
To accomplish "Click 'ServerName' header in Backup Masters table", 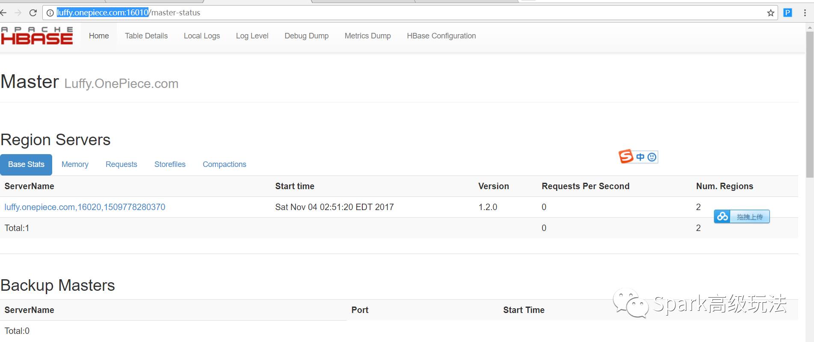I will coord(29,310).
